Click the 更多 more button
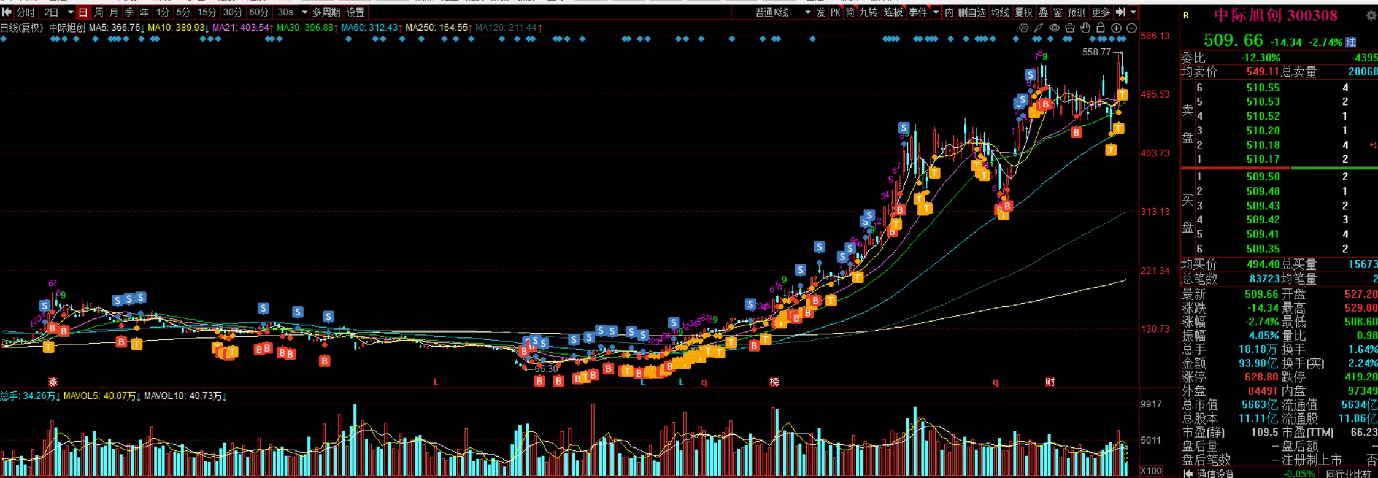The width and height of the screenshot is (1378, 478). 1101,12
